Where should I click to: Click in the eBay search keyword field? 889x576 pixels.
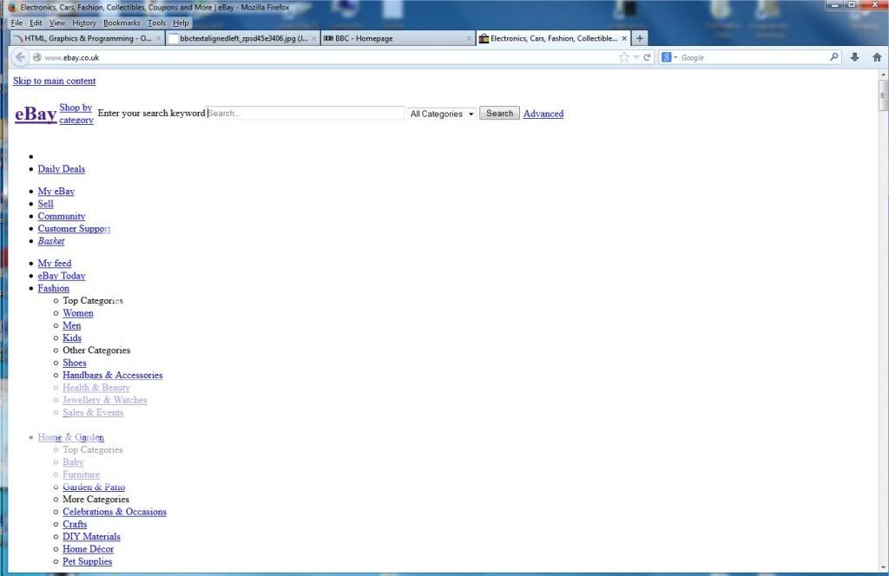tap(306, 114)
